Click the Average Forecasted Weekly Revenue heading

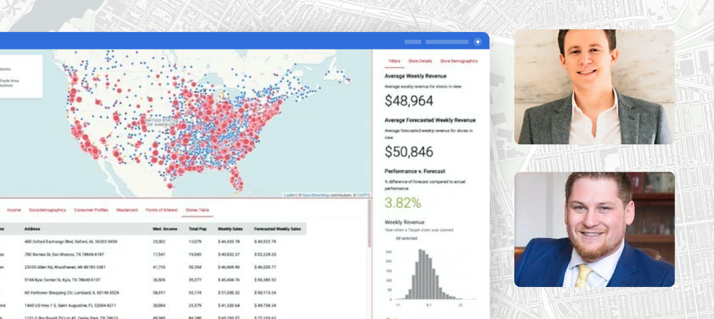pyautogui.click(x=430, y=120)
